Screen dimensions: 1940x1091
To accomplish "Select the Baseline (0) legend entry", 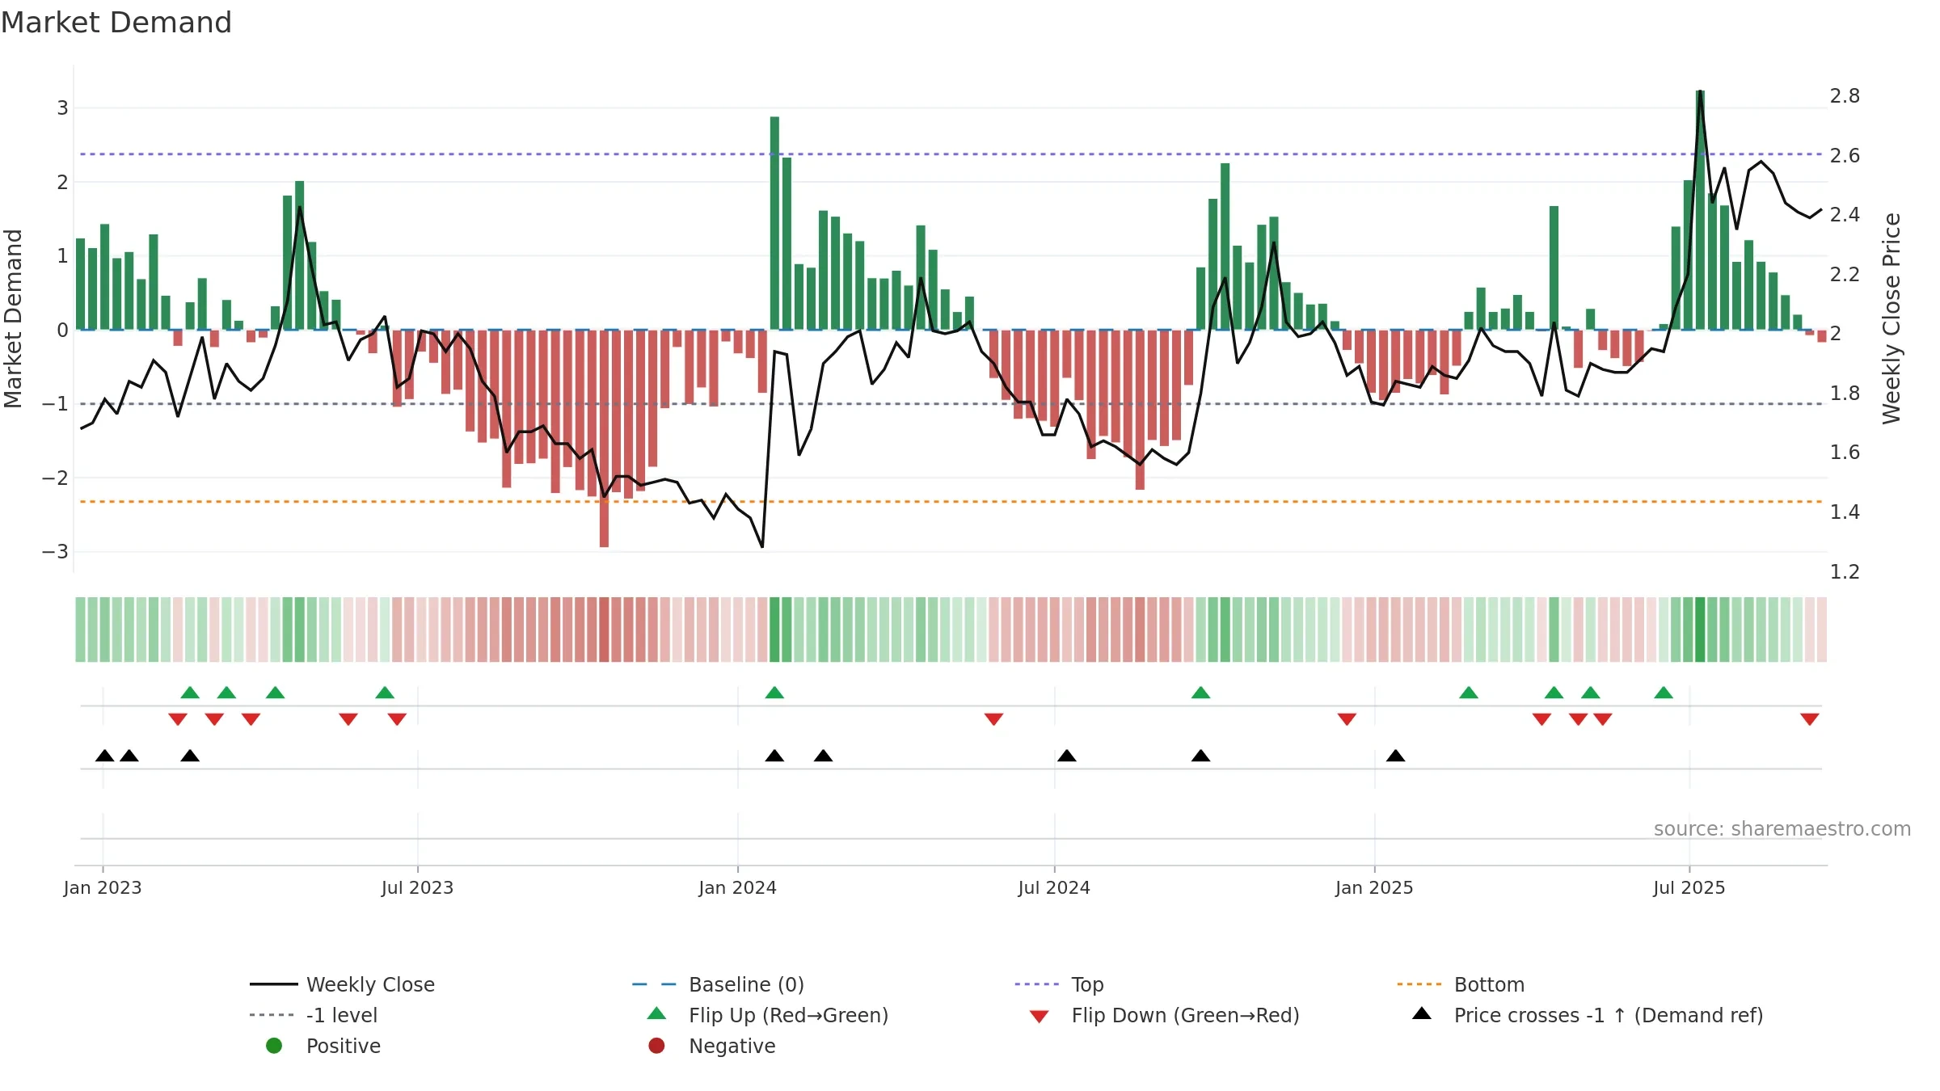I will [718, 984].
